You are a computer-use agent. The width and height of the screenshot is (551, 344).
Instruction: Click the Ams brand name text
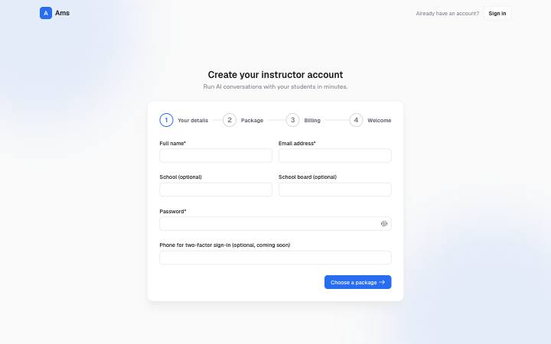coord(62,13)
